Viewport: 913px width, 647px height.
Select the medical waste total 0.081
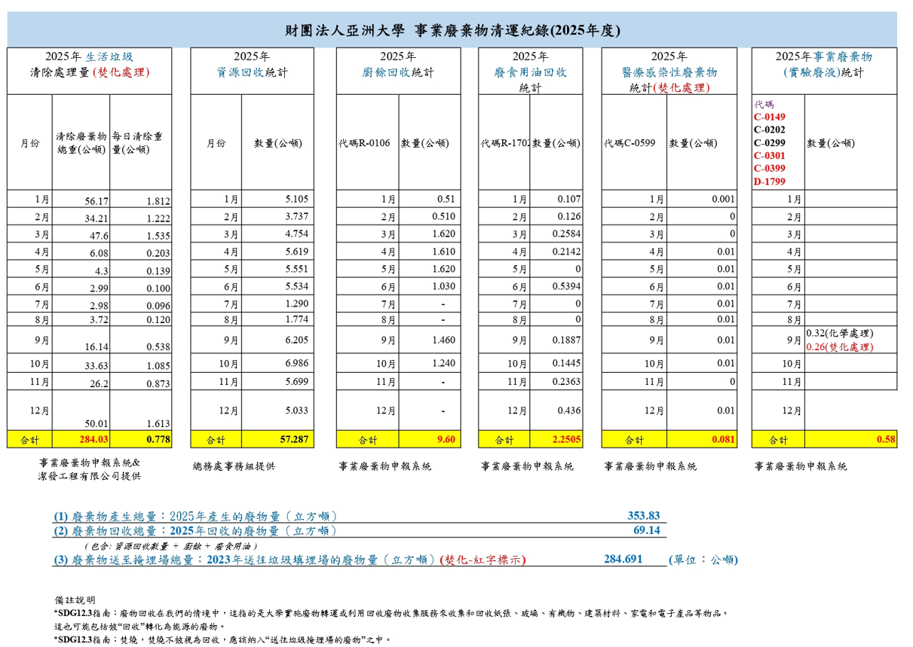pos(722,439)
